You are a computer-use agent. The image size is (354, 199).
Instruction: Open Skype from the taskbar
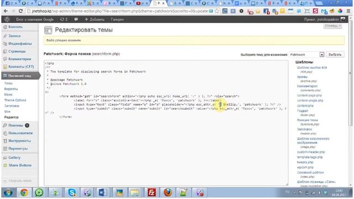(x=72, y=192)
